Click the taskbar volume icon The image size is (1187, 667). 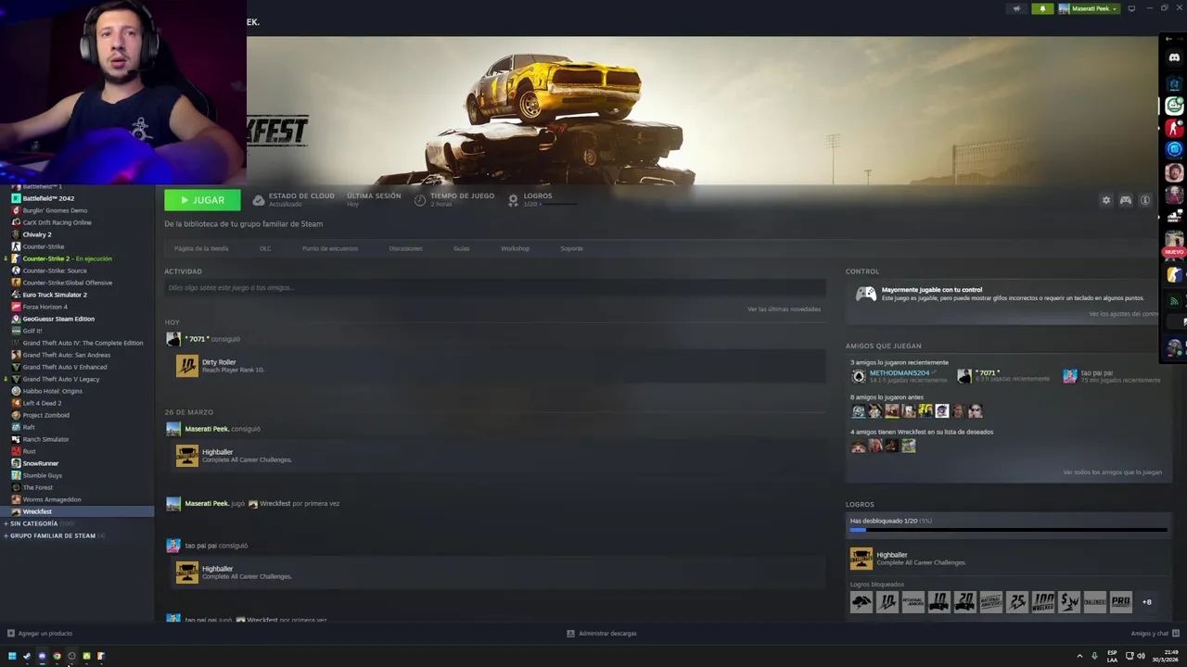pyautogui.click(x=1141, y=656)
